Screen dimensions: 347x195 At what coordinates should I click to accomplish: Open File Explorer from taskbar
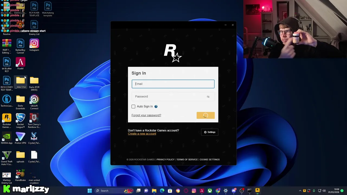pos(154,191)
